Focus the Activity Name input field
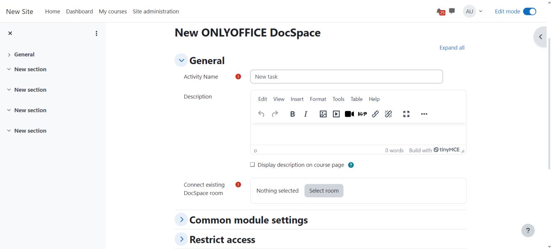Image resolution: width=552 pixels, height=249 pixels. [x=346, y=77]
